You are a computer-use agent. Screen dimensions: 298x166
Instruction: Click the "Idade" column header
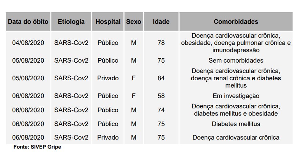(161, 22)
